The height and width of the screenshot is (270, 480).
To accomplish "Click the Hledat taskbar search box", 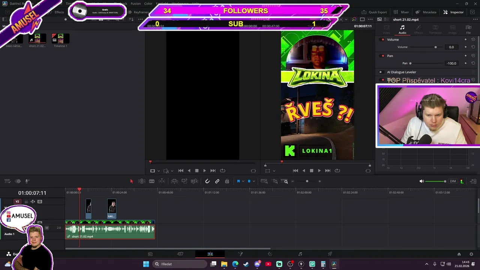I will (x=180, y=264).
